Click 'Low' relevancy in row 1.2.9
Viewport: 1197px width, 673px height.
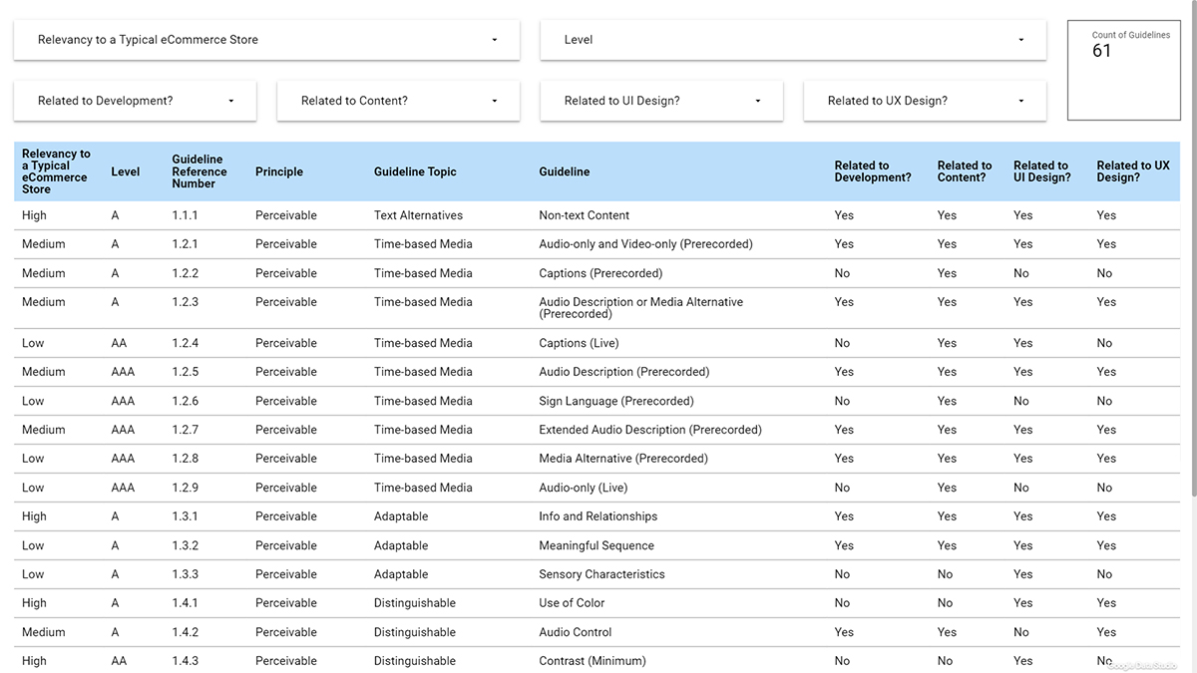[x=33, y=488]
